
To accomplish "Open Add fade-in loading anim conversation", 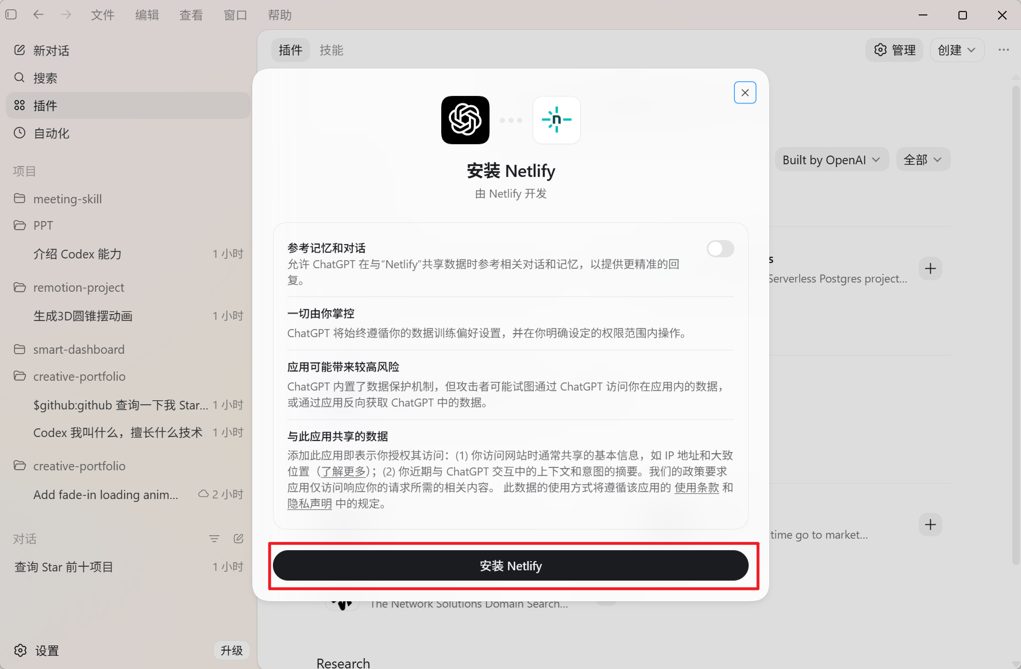I will [128, 494].
